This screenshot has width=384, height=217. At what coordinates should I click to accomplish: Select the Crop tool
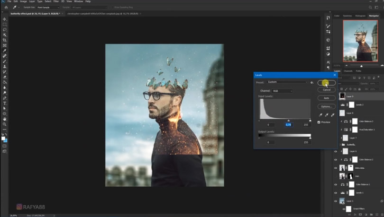coord(5,40)
